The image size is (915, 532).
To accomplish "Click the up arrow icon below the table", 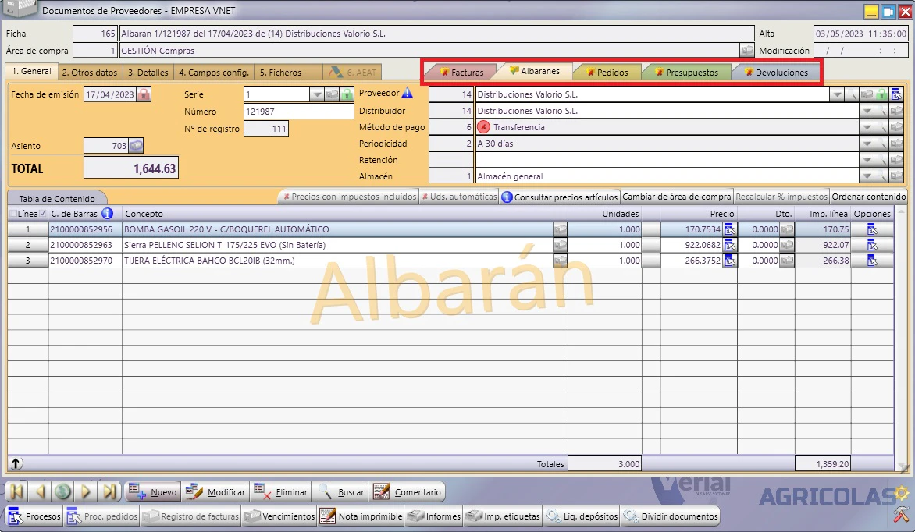I will (16, 463).
